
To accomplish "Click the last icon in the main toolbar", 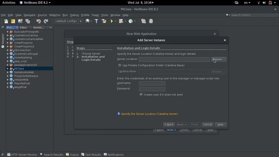I will 151,21.
